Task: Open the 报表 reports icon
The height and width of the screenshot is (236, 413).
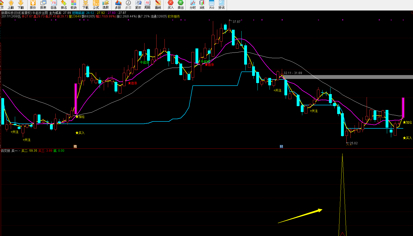Action: pos(43,5)
